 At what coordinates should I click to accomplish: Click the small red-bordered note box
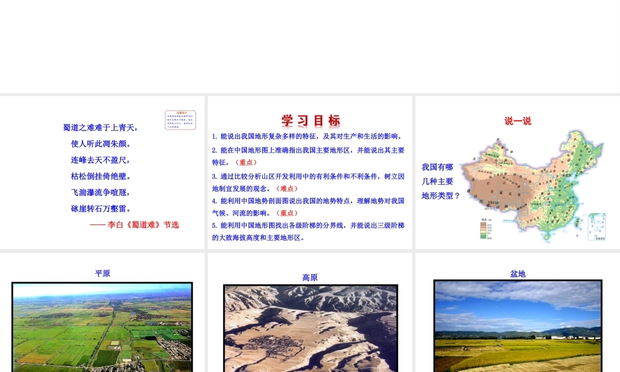(180, 120)
